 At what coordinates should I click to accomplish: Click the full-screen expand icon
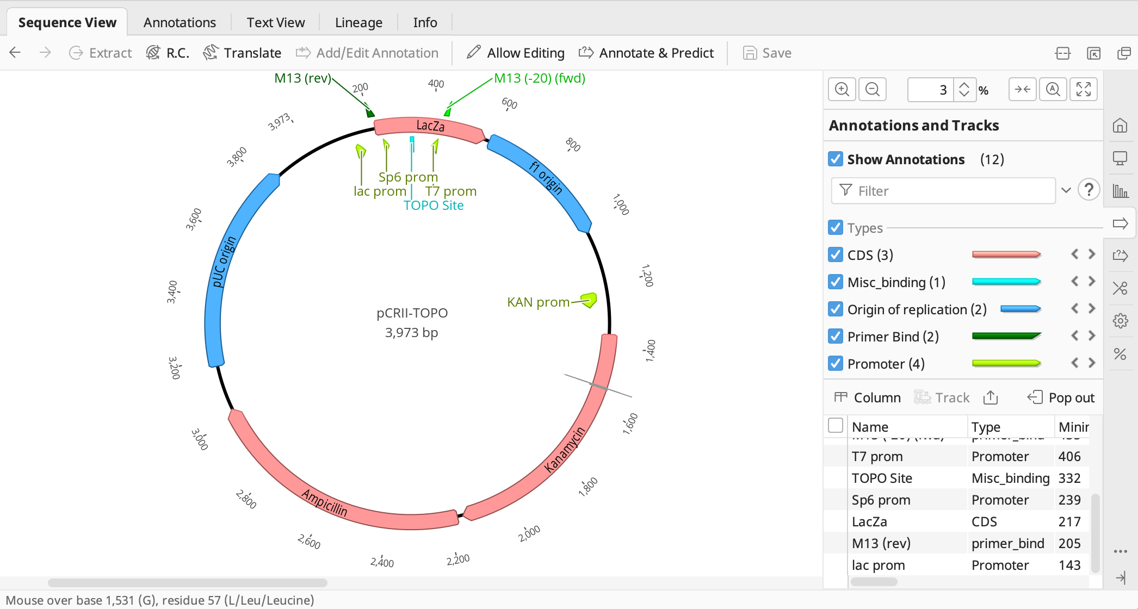(1083, 90)
